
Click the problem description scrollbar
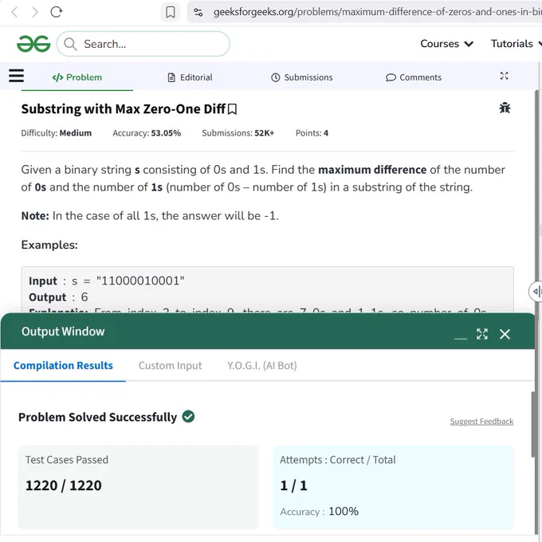(x=536, y=201)
